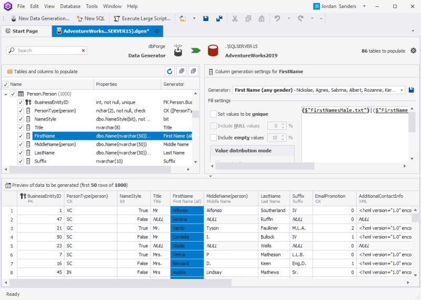Open the View menu

pyautogui.click(x=49, y=6)
